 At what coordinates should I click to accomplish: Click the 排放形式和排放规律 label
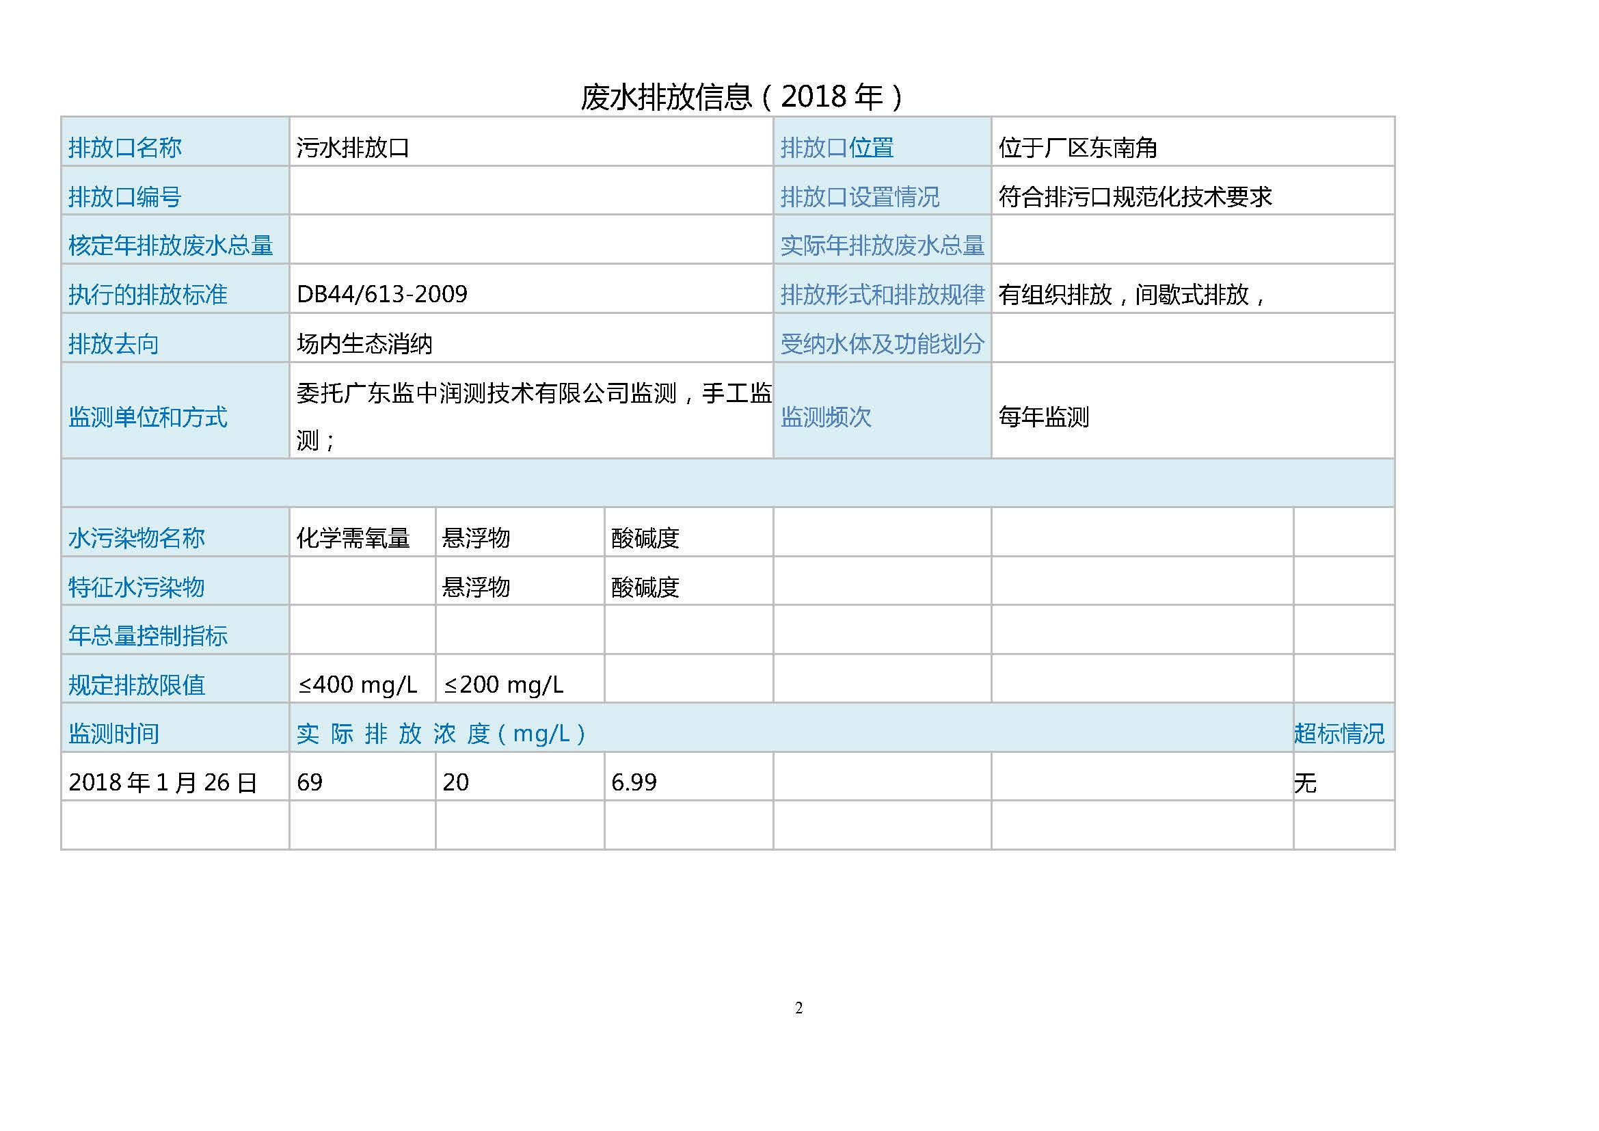point(883,295)
